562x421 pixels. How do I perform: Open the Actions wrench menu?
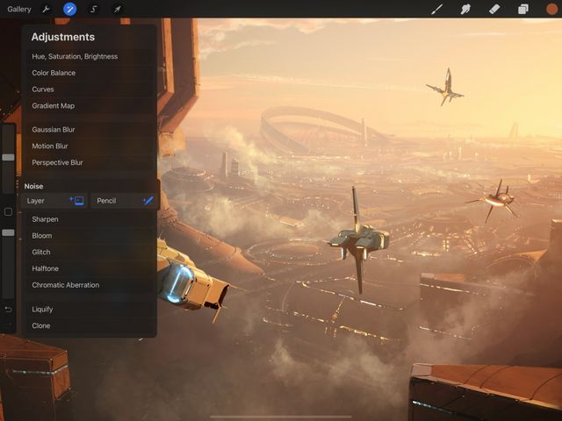click(46, 10)
